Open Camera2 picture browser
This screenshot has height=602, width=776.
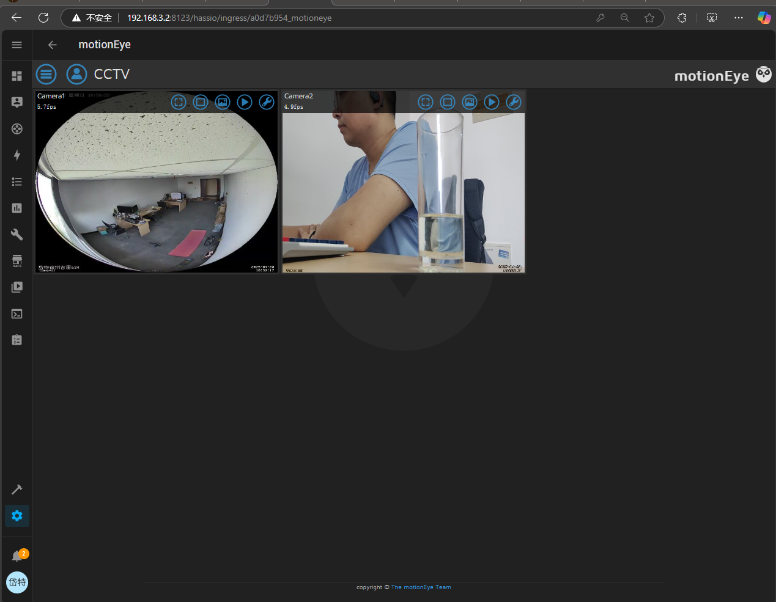click(x=470, y=102)
